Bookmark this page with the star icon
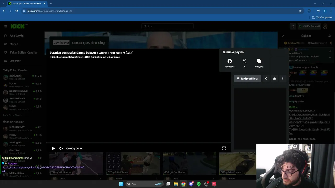 pyautogui.click(x=300, y=11)
